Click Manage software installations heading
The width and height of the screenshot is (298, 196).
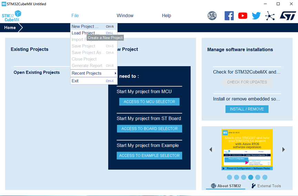tap(240, 50)
